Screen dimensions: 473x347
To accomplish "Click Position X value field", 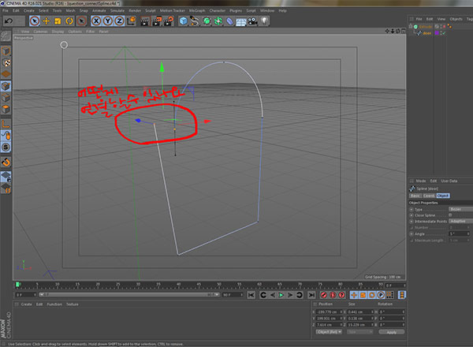I will coord(328,312).
